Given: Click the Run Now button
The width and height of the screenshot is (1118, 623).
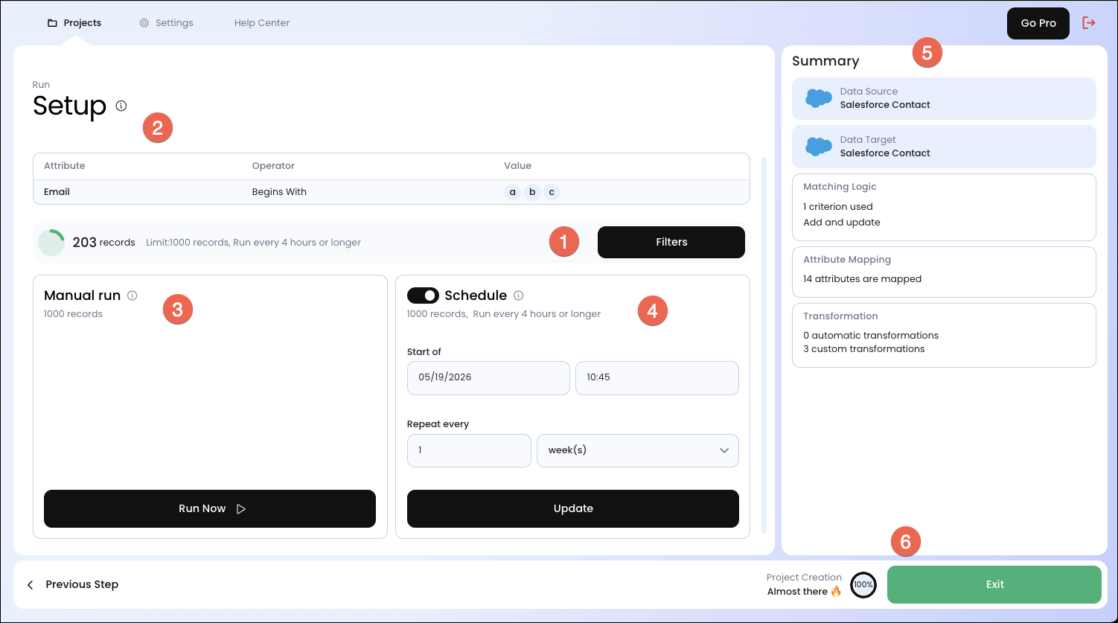Looking at the screenshot, I should pyautogui.click(x=210, y=508).
